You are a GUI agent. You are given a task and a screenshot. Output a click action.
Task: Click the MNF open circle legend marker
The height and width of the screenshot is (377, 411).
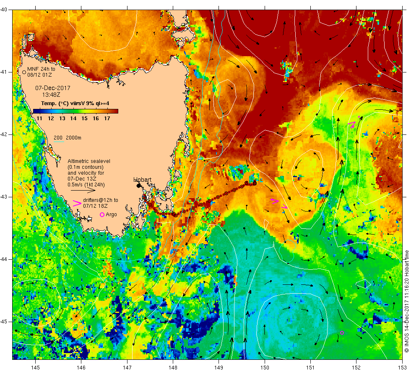[x=24, y=72]
